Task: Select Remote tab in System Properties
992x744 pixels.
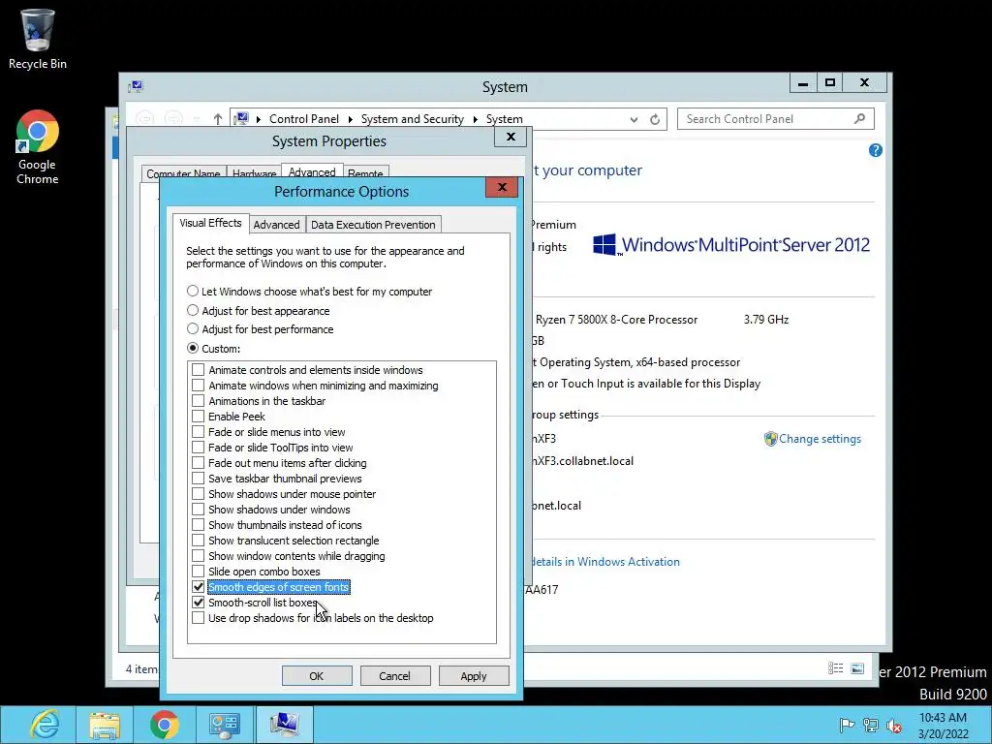Action: (365, 173)
